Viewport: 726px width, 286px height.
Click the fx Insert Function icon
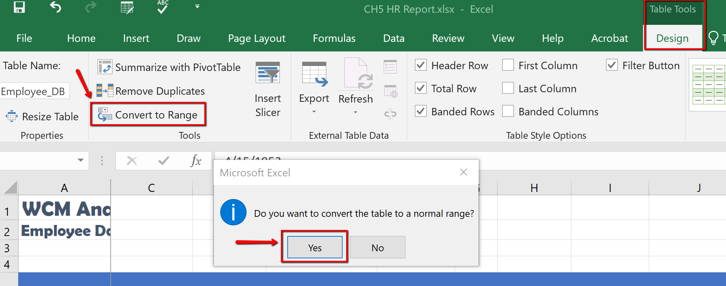coord(196,161)
